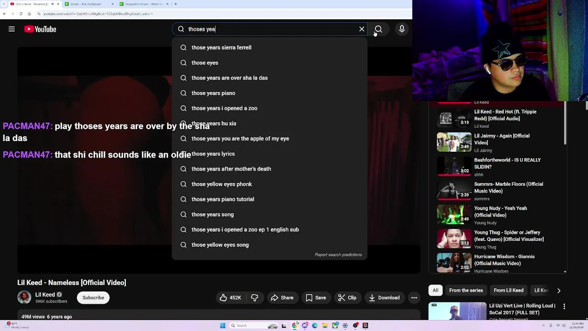The width and height of the screenshot is (588, 331).
Task: Open Windows Start menu
Action: pyautogui.click(x=223, y=325)
